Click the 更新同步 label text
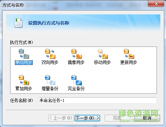Image resolution: width=166 pixels, height=127 pixels. 129,63
